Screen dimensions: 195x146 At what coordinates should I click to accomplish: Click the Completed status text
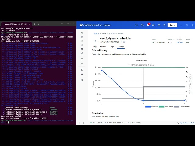[x=160, y=43]
